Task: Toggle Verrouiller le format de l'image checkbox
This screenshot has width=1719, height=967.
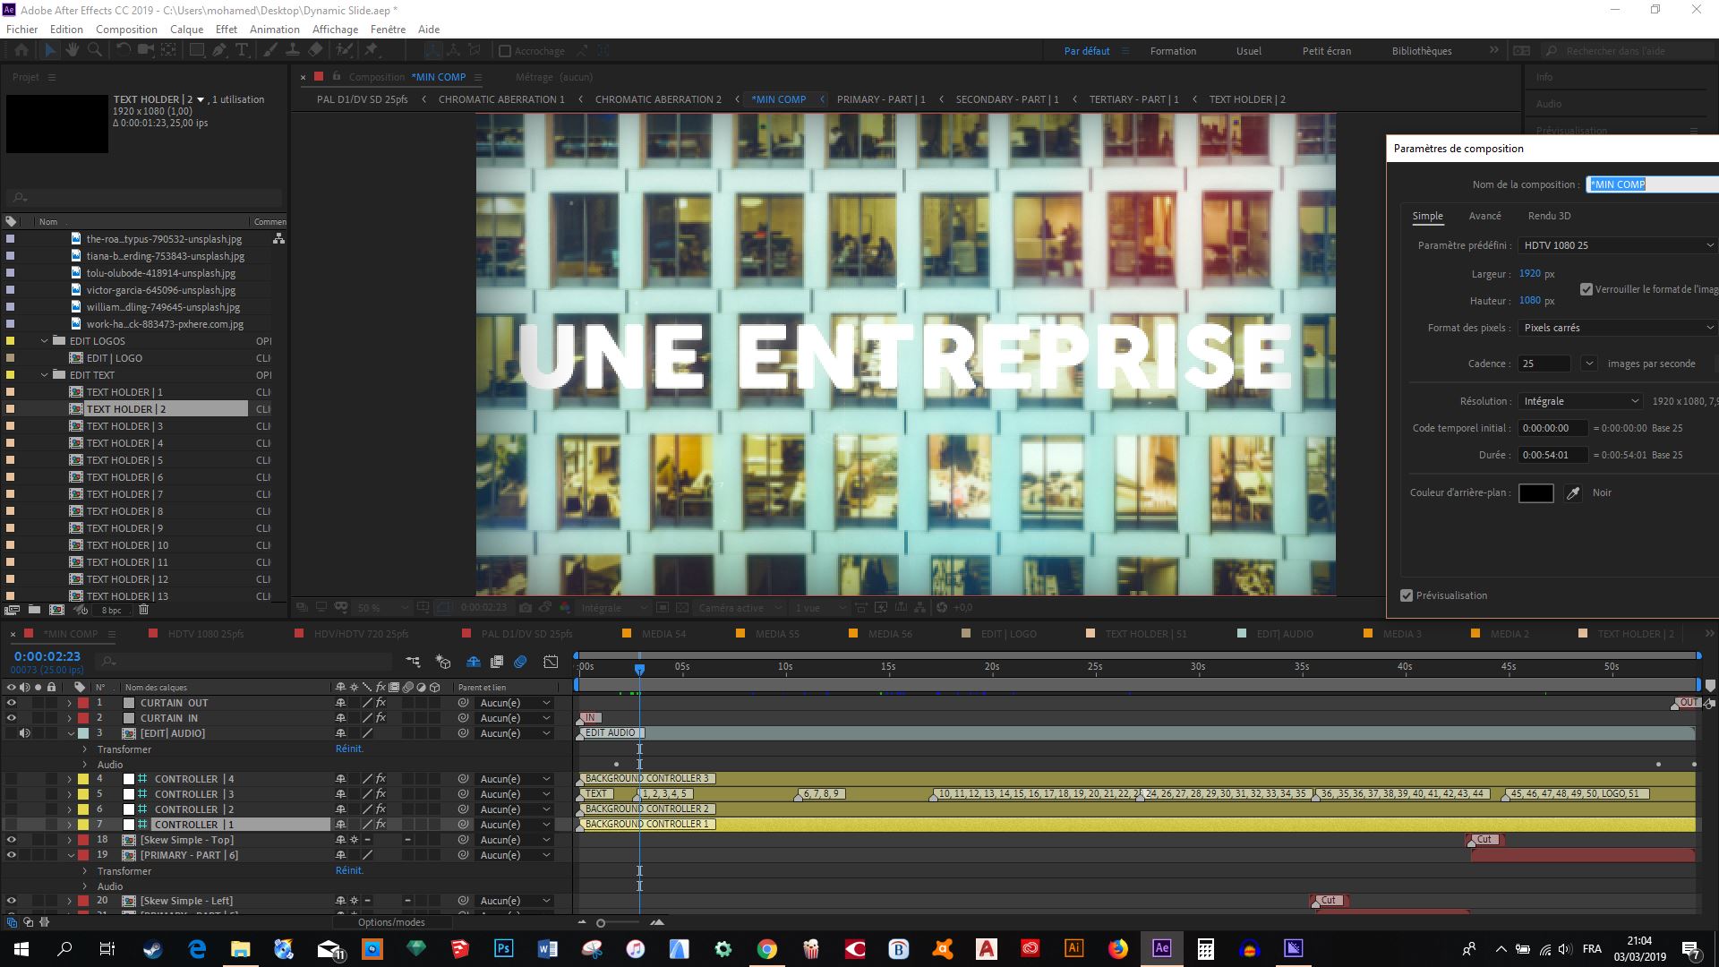Action: click(x=1586, y=289)
